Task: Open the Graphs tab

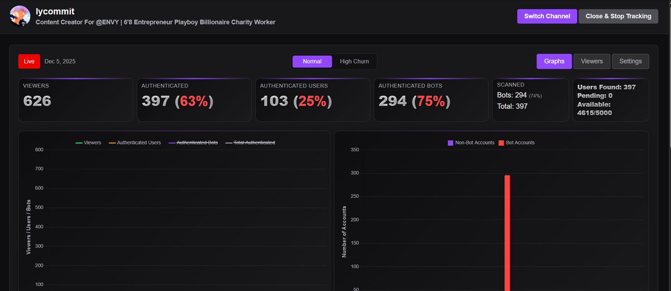Action: click(554, 61)
